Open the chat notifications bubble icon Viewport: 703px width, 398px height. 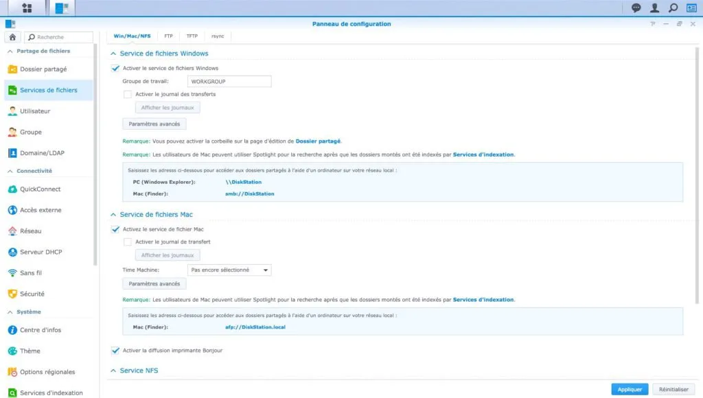(x=636, y=8)
